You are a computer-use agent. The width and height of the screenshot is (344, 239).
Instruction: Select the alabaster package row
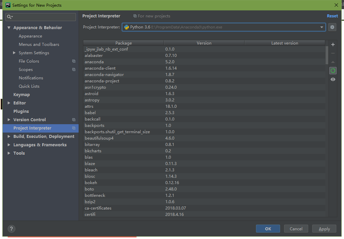(x=204, y=56)
